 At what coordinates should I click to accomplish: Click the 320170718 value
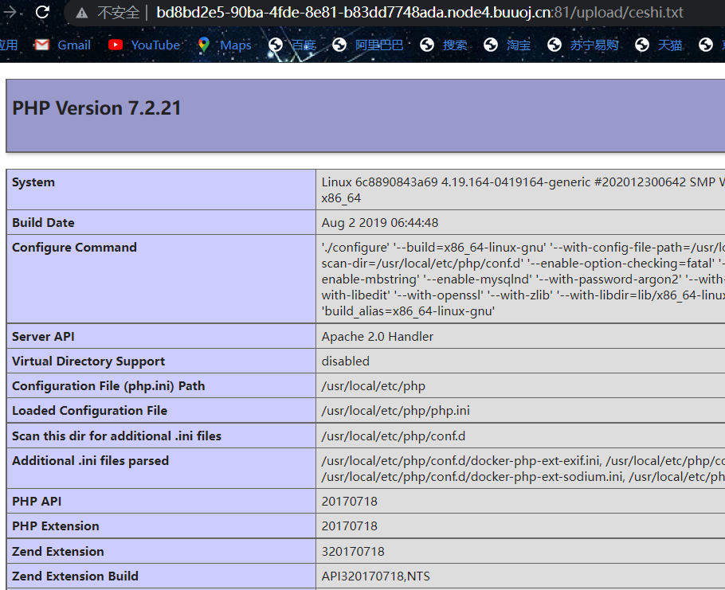point(353,552)
